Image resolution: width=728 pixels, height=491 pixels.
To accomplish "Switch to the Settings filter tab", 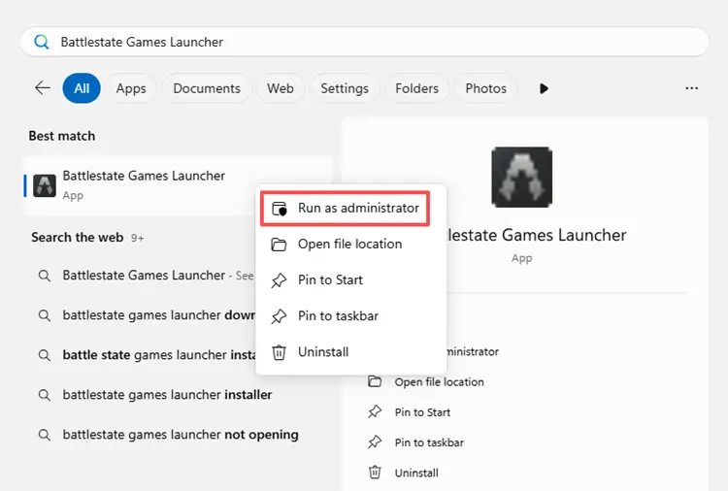I will coord(345,88).
